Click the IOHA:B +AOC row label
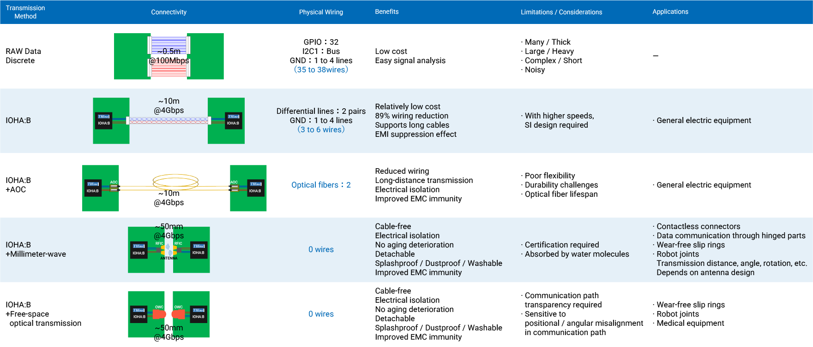This screenshot has width=813, height=347. tap(18, 185)
